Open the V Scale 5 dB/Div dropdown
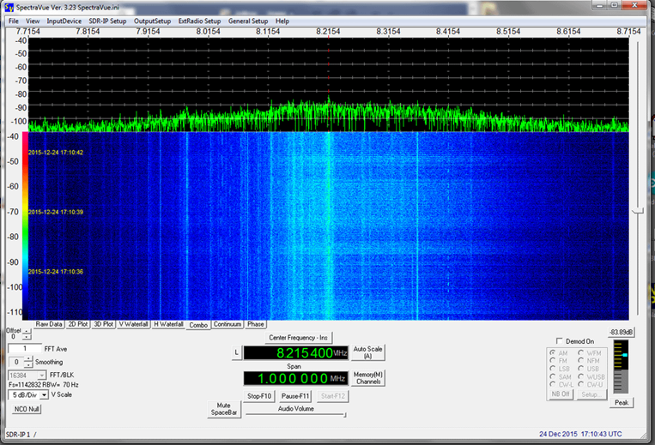 click(x=44, y=395)
